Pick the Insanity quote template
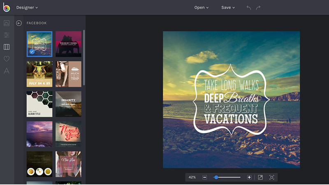The height and width of the screenshot is (185, 329). [x=68, y=104]
